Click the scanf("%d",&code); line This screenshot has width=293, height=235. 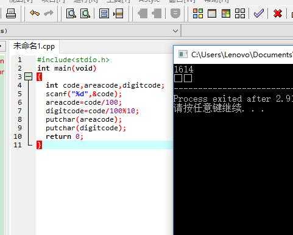(x=83, y=94)
